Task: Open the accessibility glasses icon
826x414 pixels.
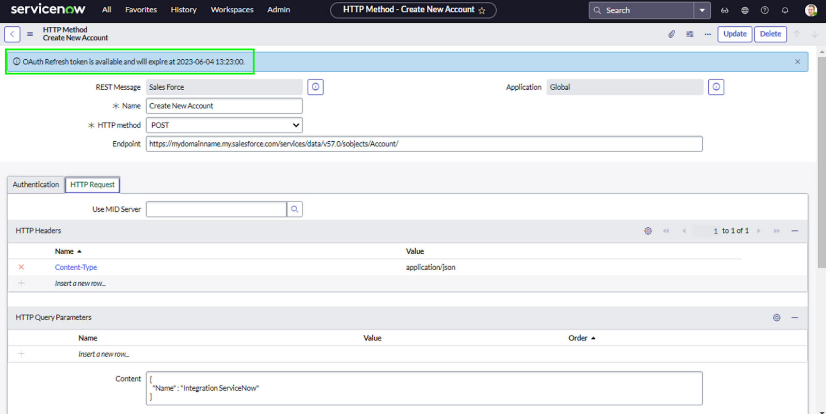Action: click(725, 10)
